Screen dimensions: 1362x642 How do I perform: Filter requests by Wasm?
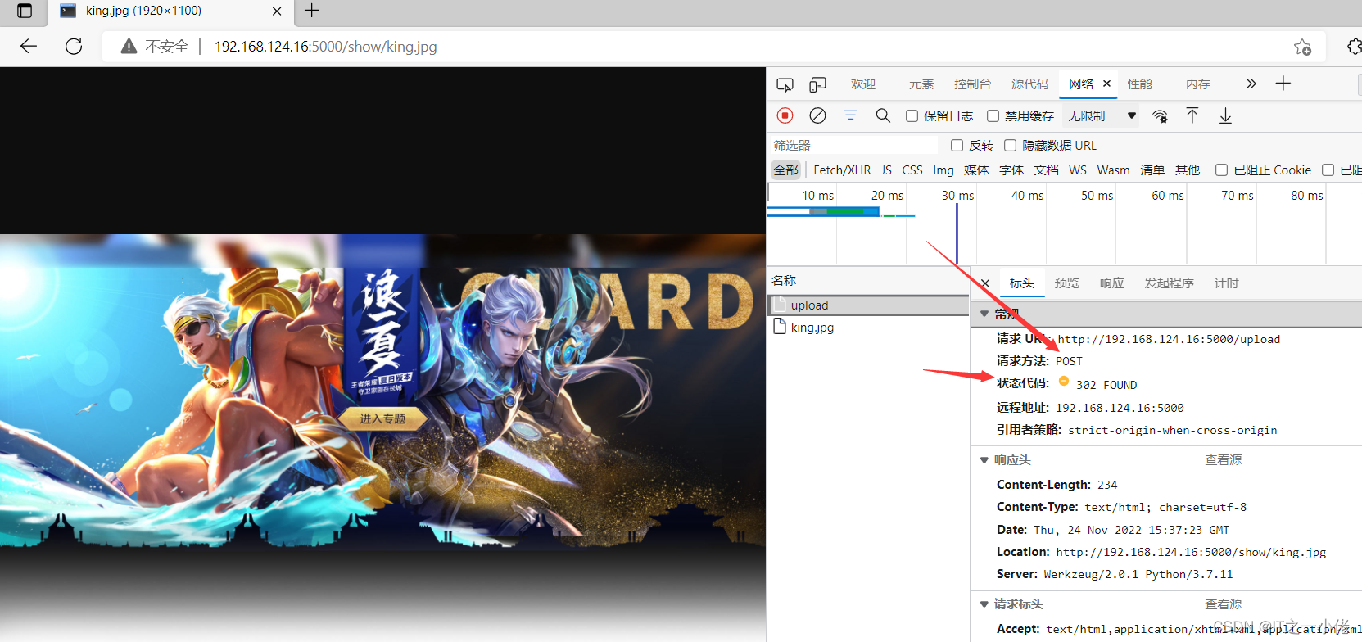1113,170
